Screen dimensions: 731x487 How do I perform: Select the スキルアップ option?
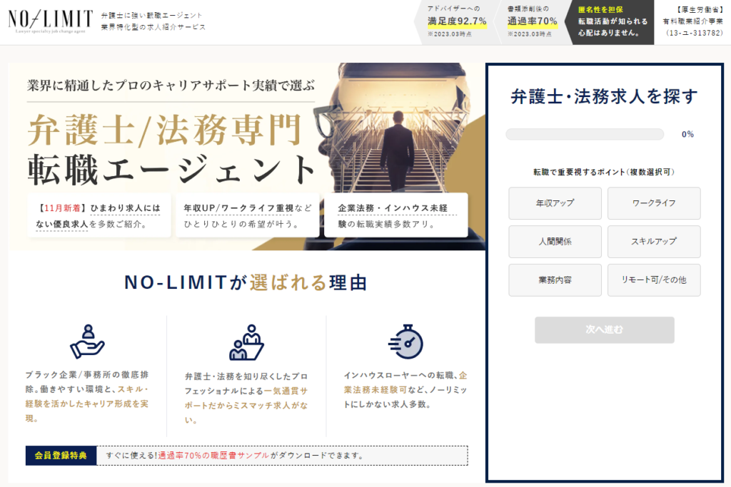point(654,242)
